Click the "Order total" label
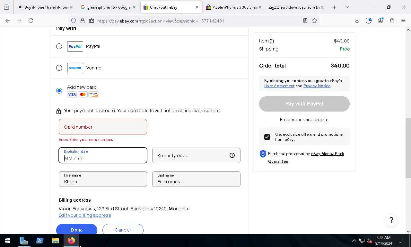The width and height of the screenshot is (411, 247). pos(272,66)
